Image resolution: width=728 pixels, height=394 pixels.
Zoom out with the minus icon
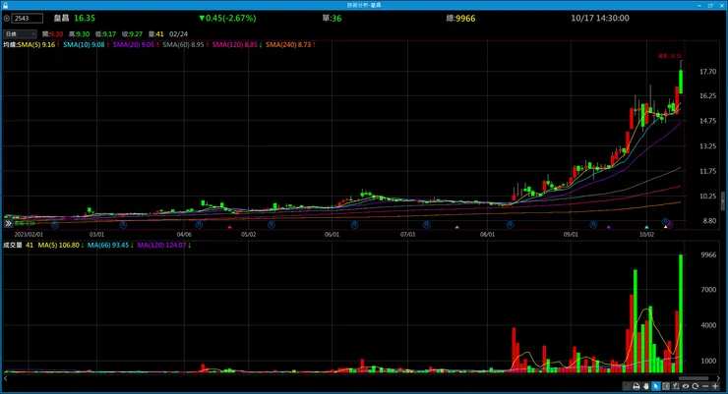tap(705, 386)
